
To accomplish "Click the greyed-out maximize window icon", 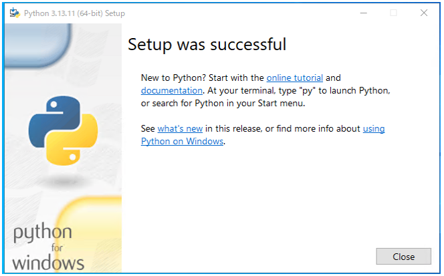I will click(393, 13).
